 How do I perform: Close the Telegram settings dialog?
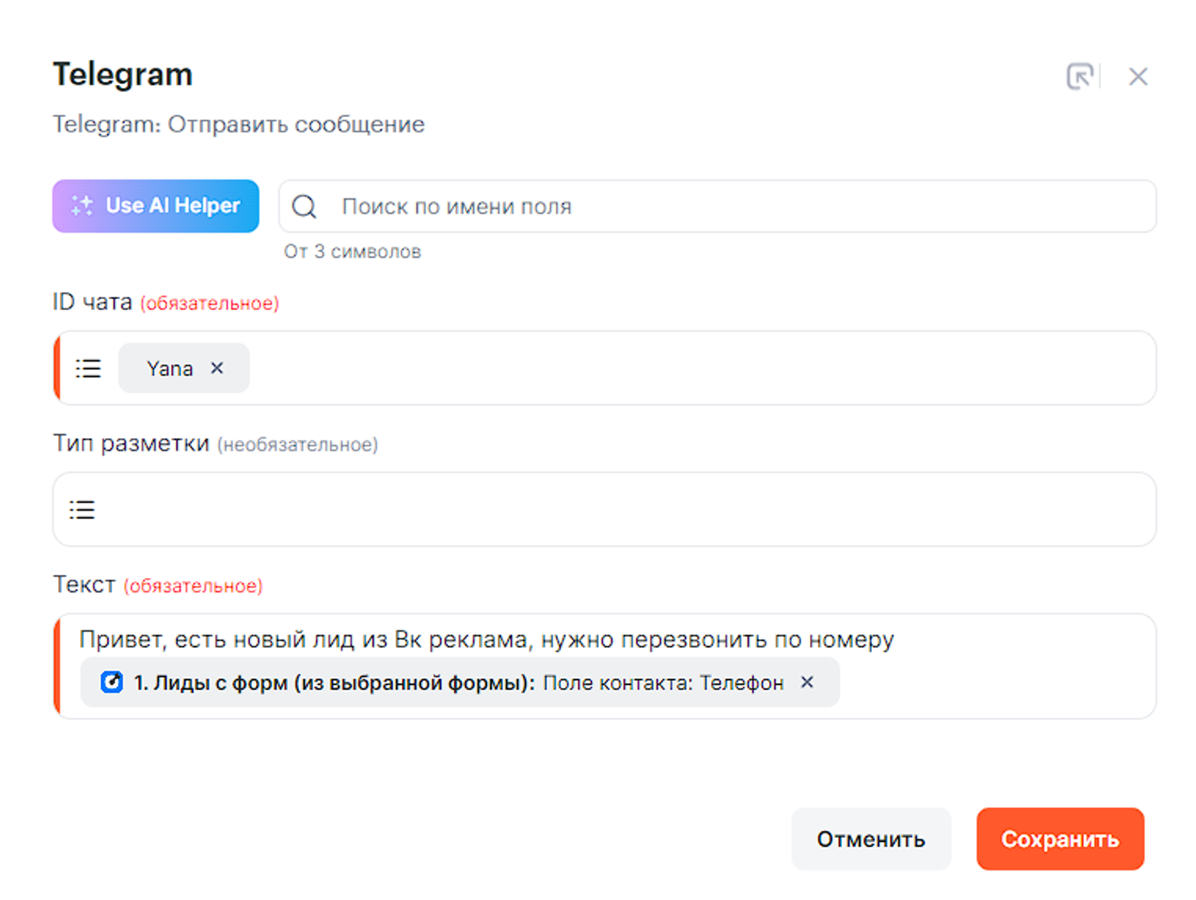(1138, 77)
